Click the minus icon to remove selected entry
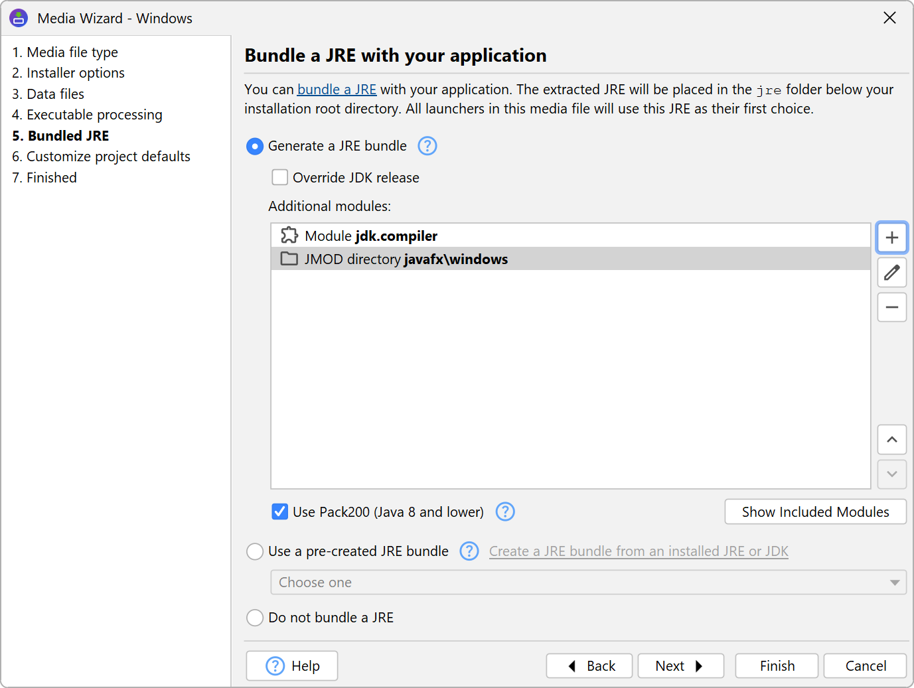The image size is (914, 688). point(891,307)
